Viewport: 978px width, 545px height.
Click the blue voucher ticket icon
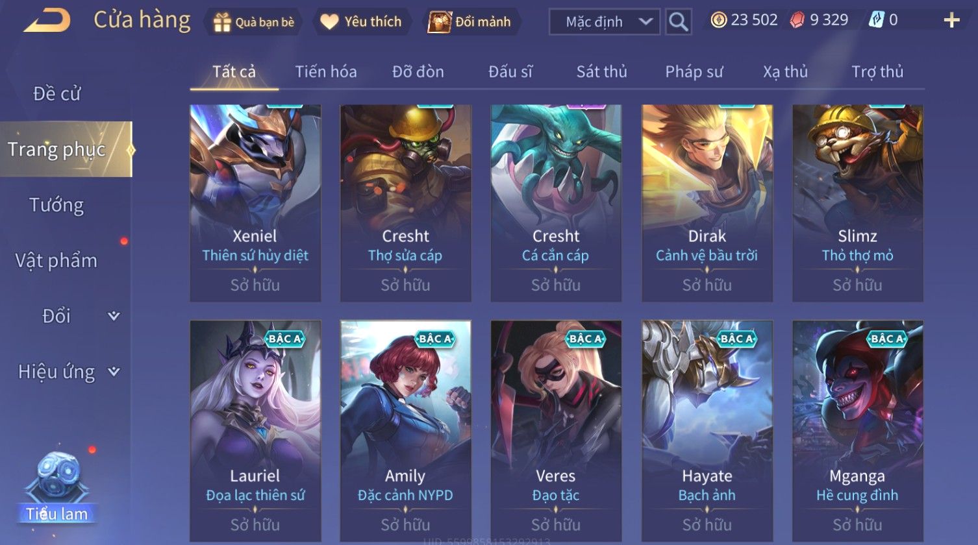click(x=877, y=21)
